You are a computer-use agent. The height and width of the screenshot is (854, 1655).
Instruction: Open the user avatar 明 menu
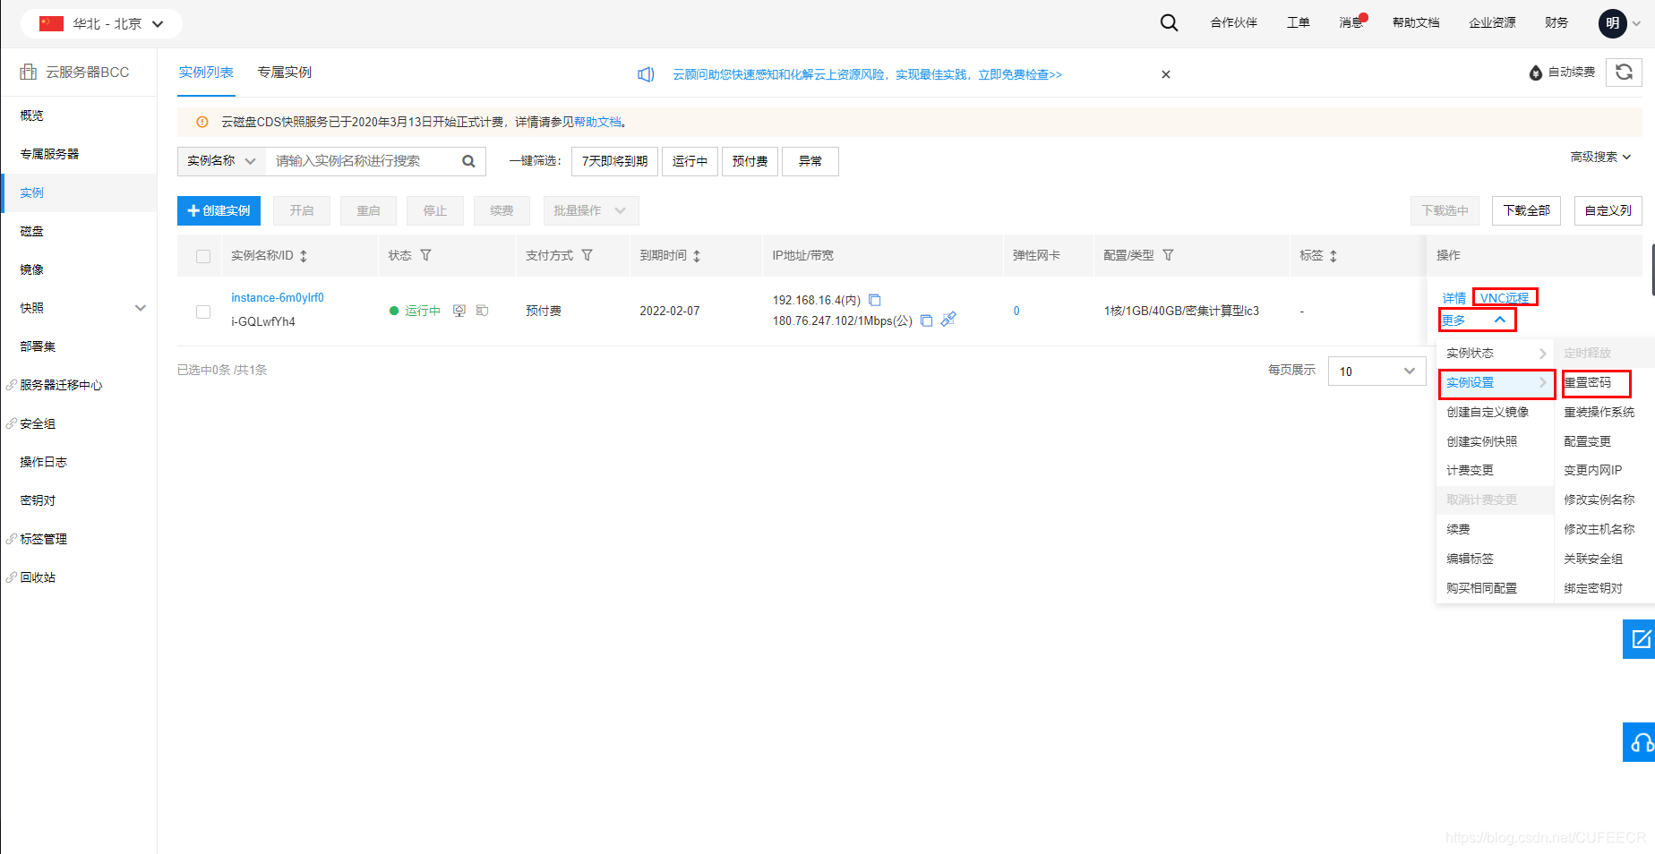(1613, 23)
